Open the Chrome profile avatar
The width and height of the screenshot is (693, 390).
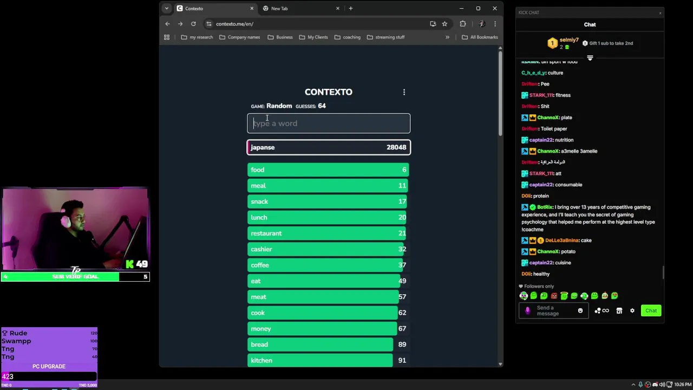[x=481, y=24]
